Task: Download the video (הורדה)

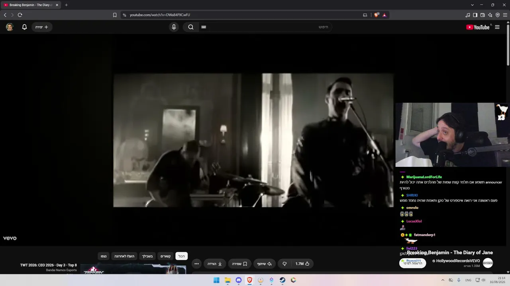Action: pyautogui.click(x=215, y=264)
